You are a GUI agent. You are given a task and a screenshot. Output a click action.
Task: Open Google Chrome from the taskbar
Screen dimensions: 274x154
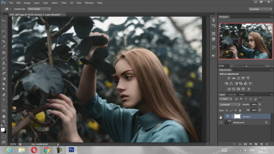[47, 150]
